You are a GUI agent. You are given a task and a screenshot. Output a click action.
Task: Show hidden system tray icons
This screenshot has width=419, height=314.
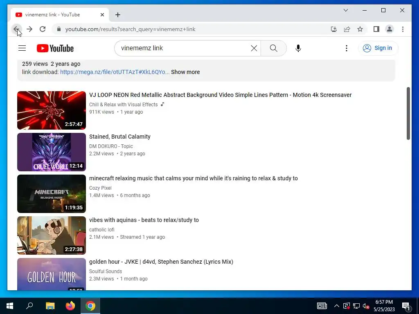pyautogui.click(x=337, y=306)
